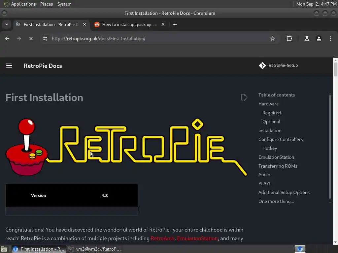Click the table of contents scrollbar

click(x=330, y=147)
